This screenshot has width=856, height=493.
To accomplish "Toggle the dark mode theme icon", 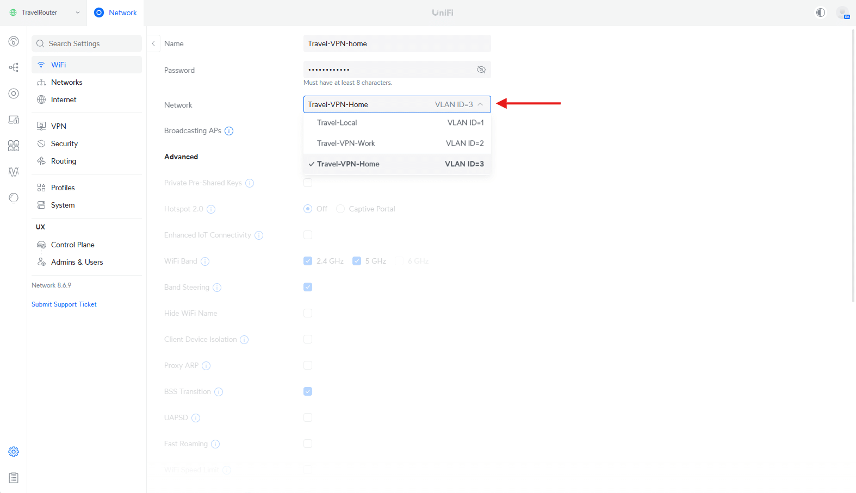I will [x=821, y=13].
